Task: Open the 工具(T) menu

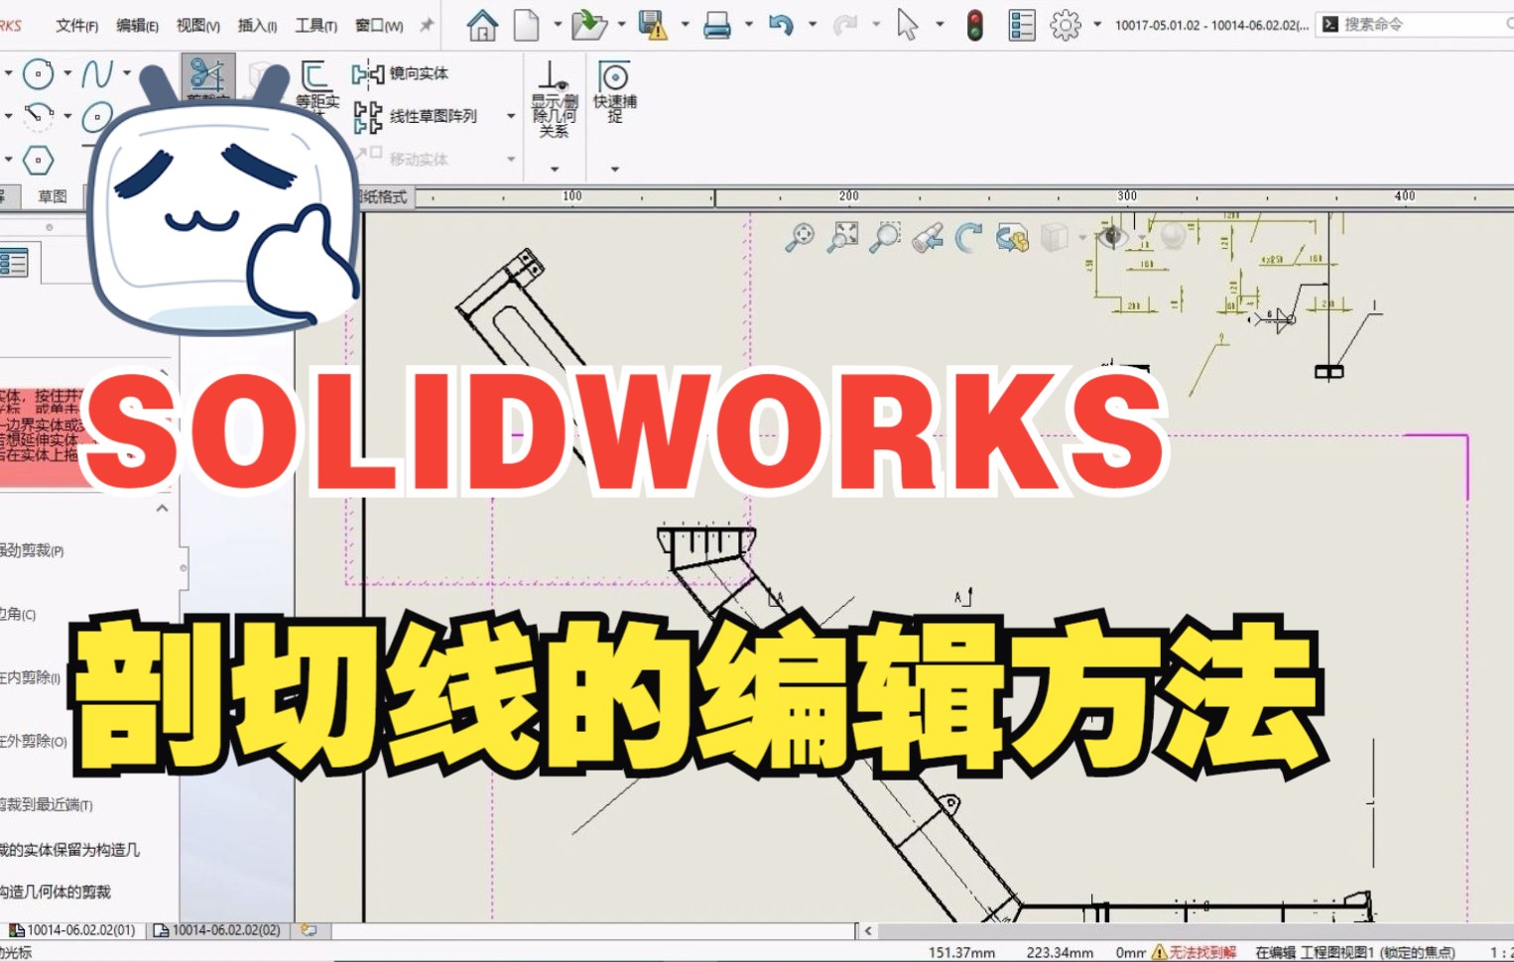Action: [314, 25]
